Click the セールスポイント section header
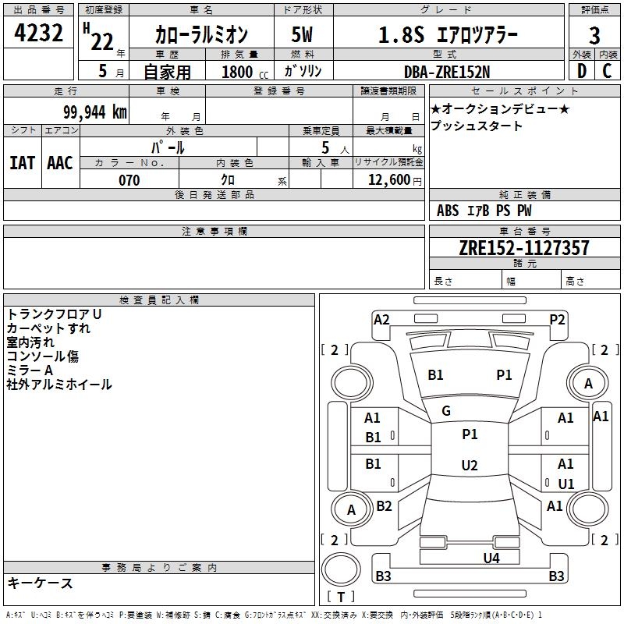 [x=524, y=91]
